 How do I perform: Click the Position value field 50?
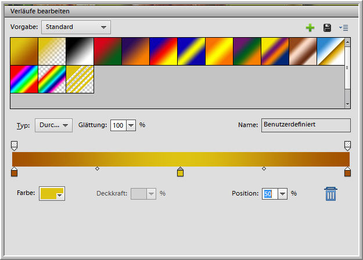pyautogui.click(x=270, y=194)
